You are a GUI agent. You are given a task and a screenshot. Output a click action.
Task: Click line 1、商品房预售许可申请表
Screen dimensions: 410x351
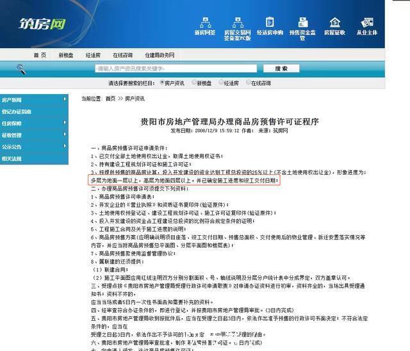[122, 197]
